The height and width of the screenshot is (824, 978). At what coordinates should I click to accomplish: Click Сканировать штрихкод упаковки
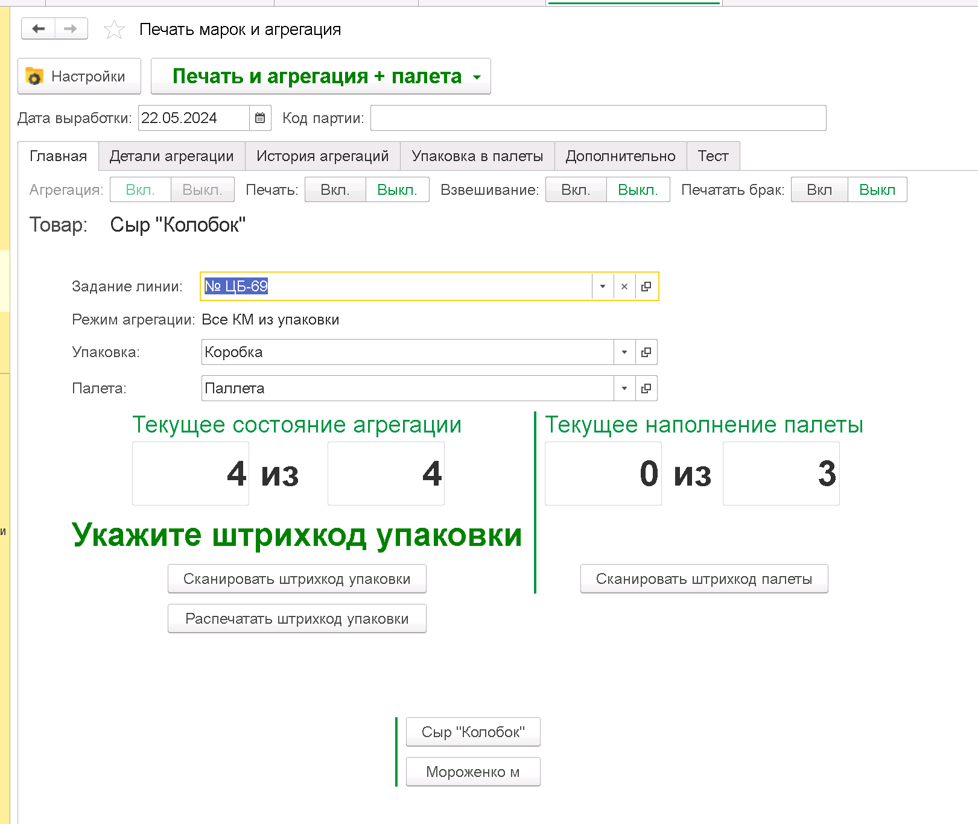click(297, 579)
